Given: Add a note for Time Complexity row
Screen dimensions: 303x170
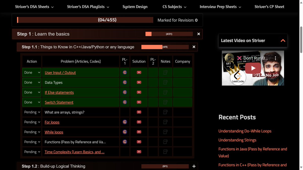Looking at the screenshot, I should [x=165, y=152].
